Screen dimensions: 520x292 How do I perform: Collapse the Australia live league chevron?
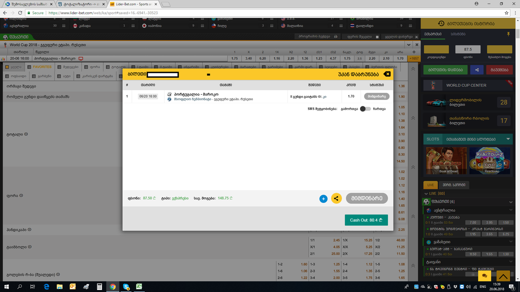(x=511, y=210)
